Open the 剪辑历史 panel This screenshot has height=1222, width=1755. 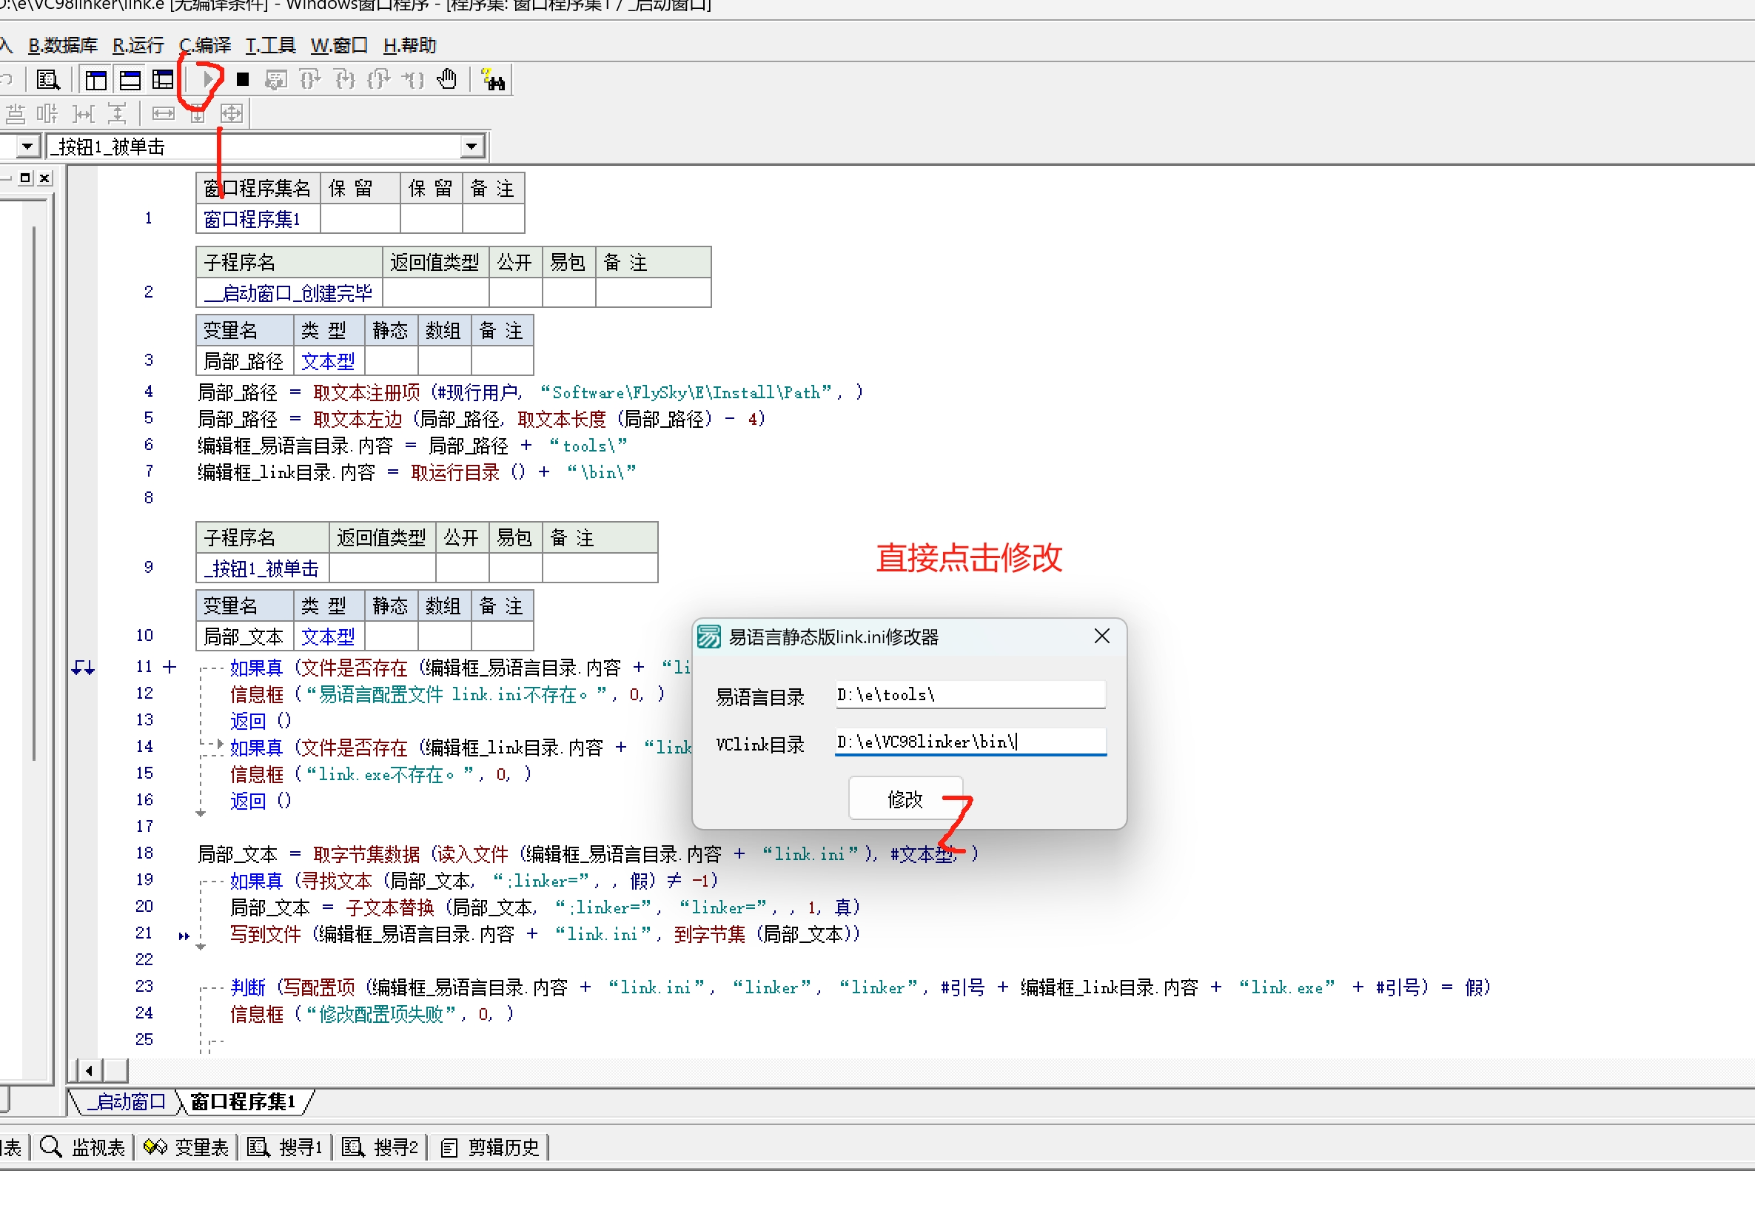pyautogui.click(x=490, y=1147)
